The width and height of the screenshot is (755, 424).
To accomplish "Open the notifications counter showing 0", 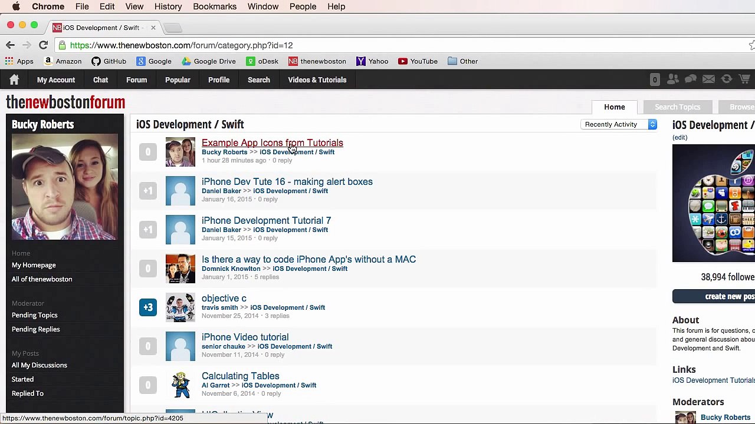I will [x=655, y=79].
